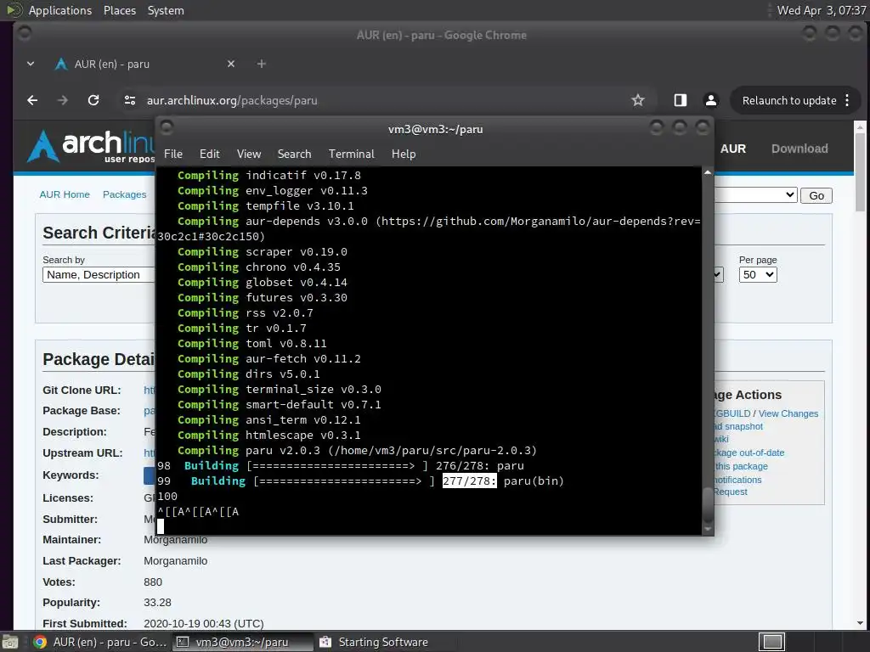Screen dimensions: 870x652
Task: Go back in Chrome
Action: click(x=33, y=100)
